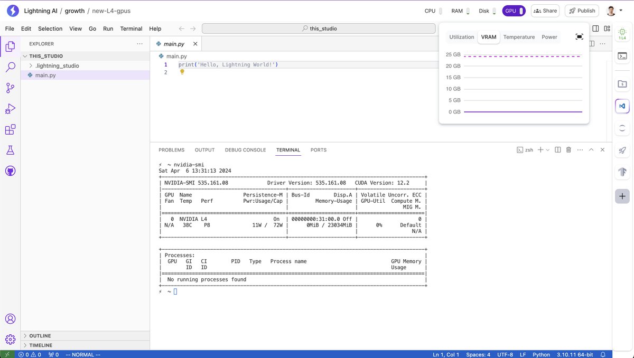Click the Publish button
This screenshot has width=634, height=358.
point(582,11)
